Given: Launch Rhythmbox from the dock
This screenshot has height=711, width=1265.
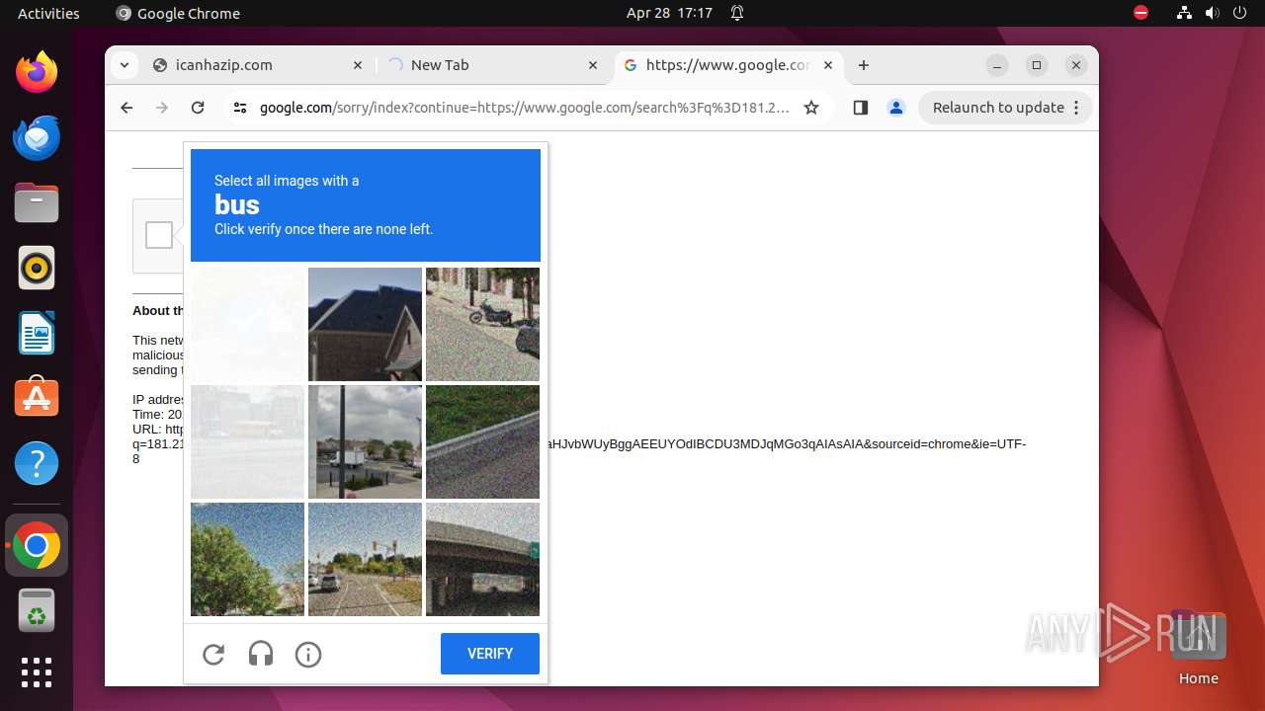Looking at the screenshot, I should coord(37,268).
